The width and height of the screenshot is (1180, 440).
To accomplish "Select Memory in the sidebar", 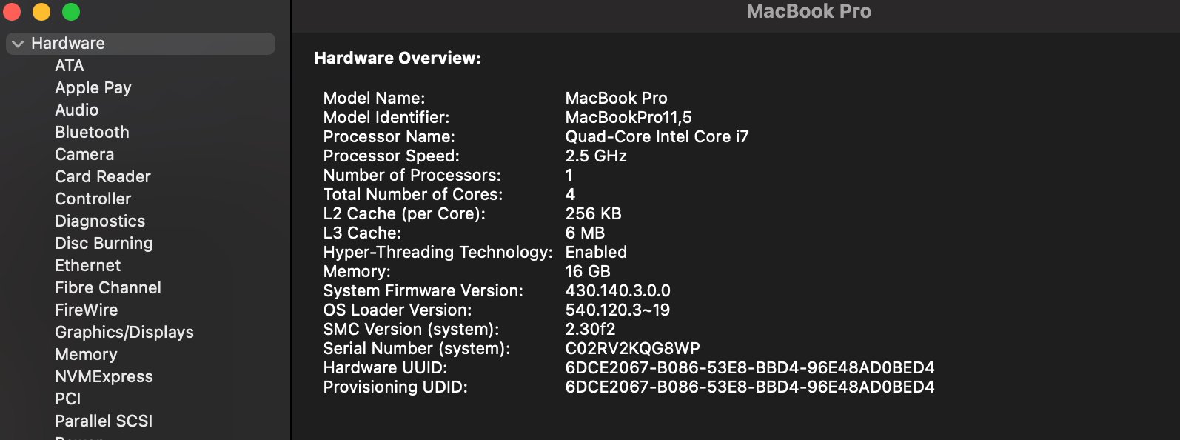I will click(86, 355).
